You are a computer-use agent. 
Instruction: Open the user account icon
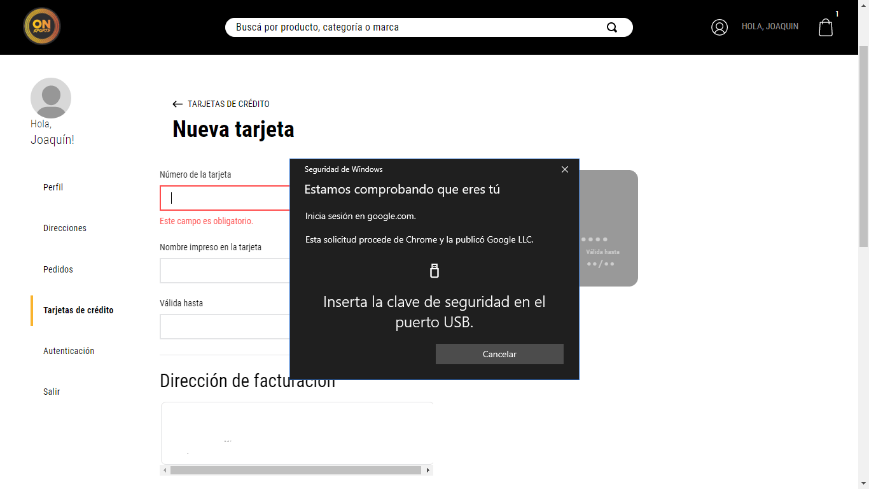(720, 27)
